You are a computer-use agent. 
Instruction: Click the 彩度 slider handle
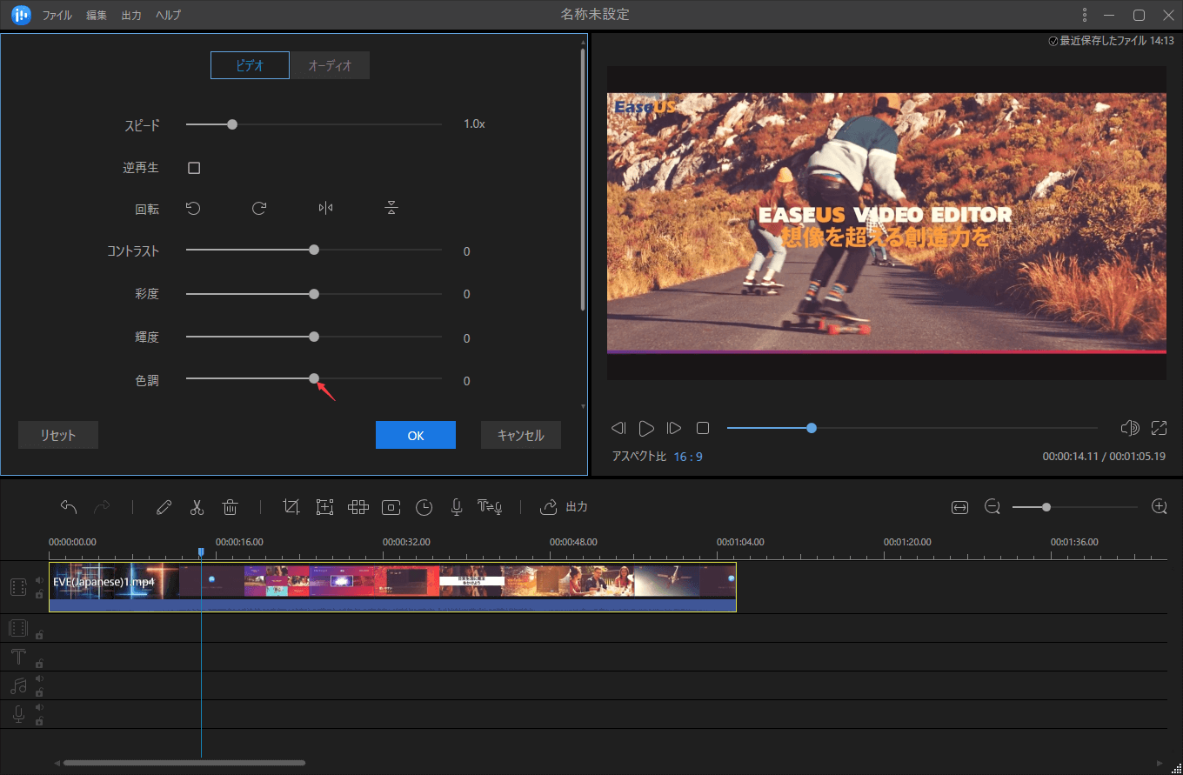(x=314, y=293)
